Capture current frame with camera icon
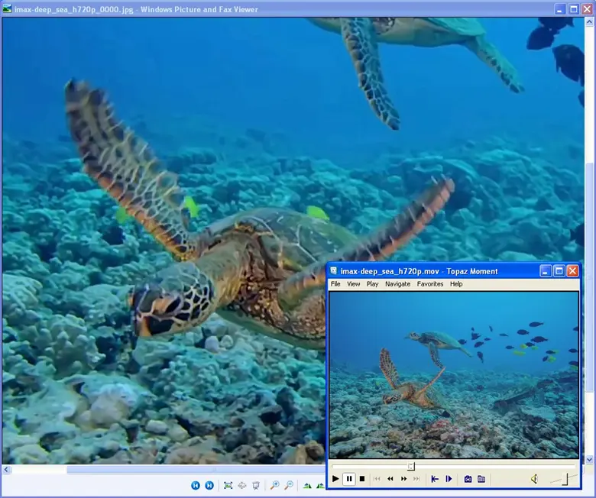The width and height of the screenshot is (596, 498). click(468, 479)
